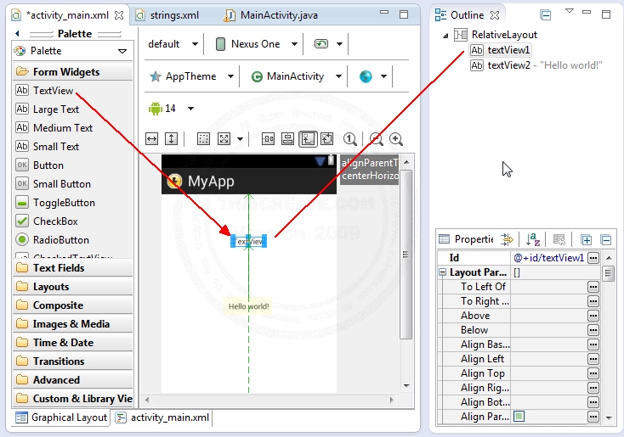
Task: Open the orientation dropdown arrow
Action: (339, 44)
